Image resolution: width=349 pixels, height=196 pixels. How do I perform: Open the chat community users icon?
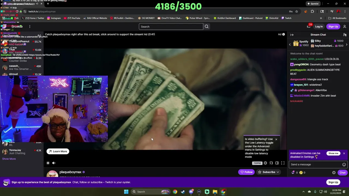pos(345,35)
